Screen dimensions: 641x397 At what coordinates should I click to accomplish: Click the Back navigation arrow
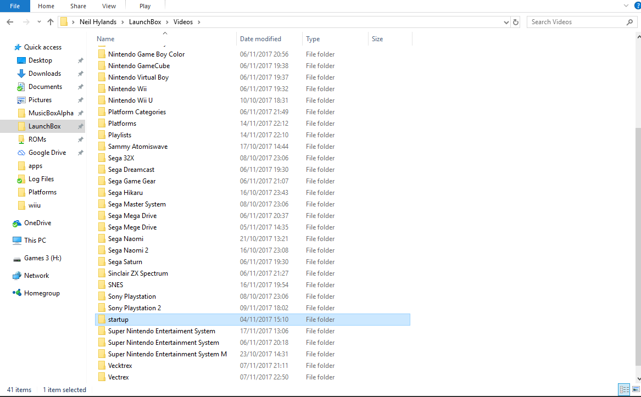[10, 22]
